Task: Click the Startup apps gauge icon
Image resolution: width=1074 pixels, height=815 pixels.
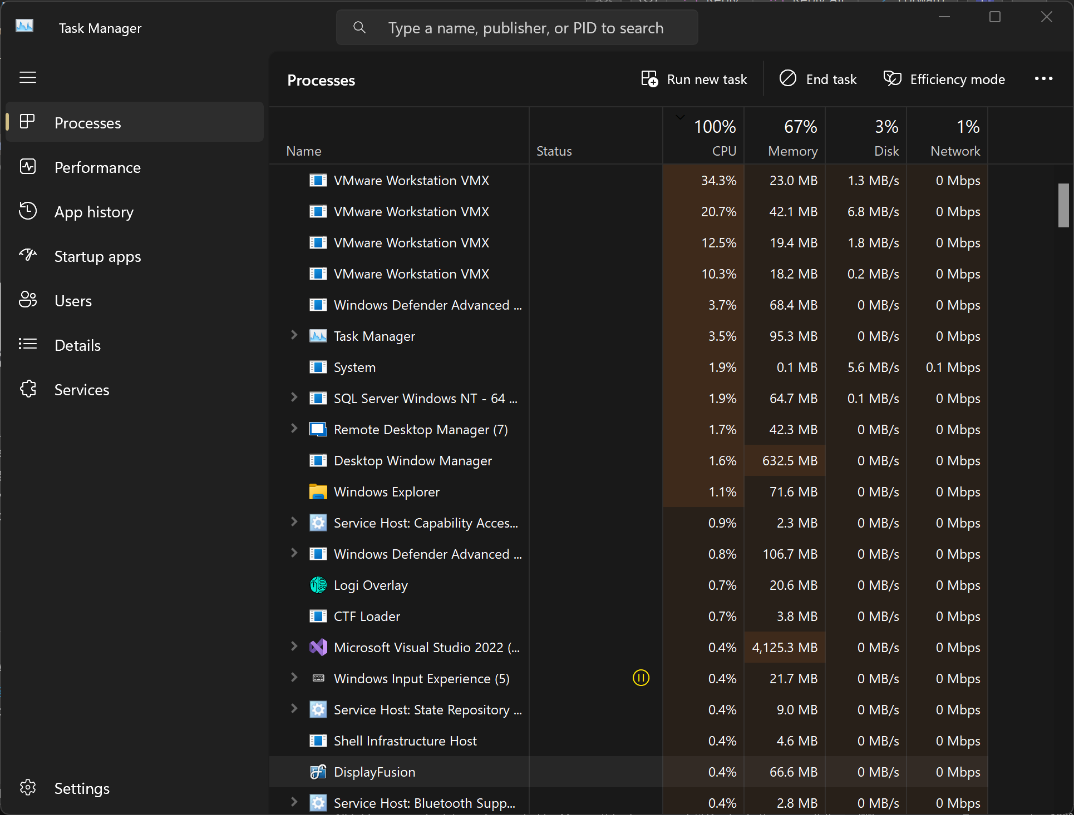Action: pyautogui.click(x=28, y=256)
